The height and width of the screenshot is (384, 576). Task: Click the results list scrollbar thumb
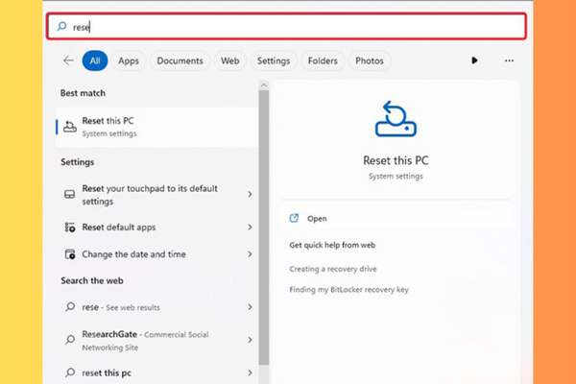pyautogui.click(x=263, y=228)
